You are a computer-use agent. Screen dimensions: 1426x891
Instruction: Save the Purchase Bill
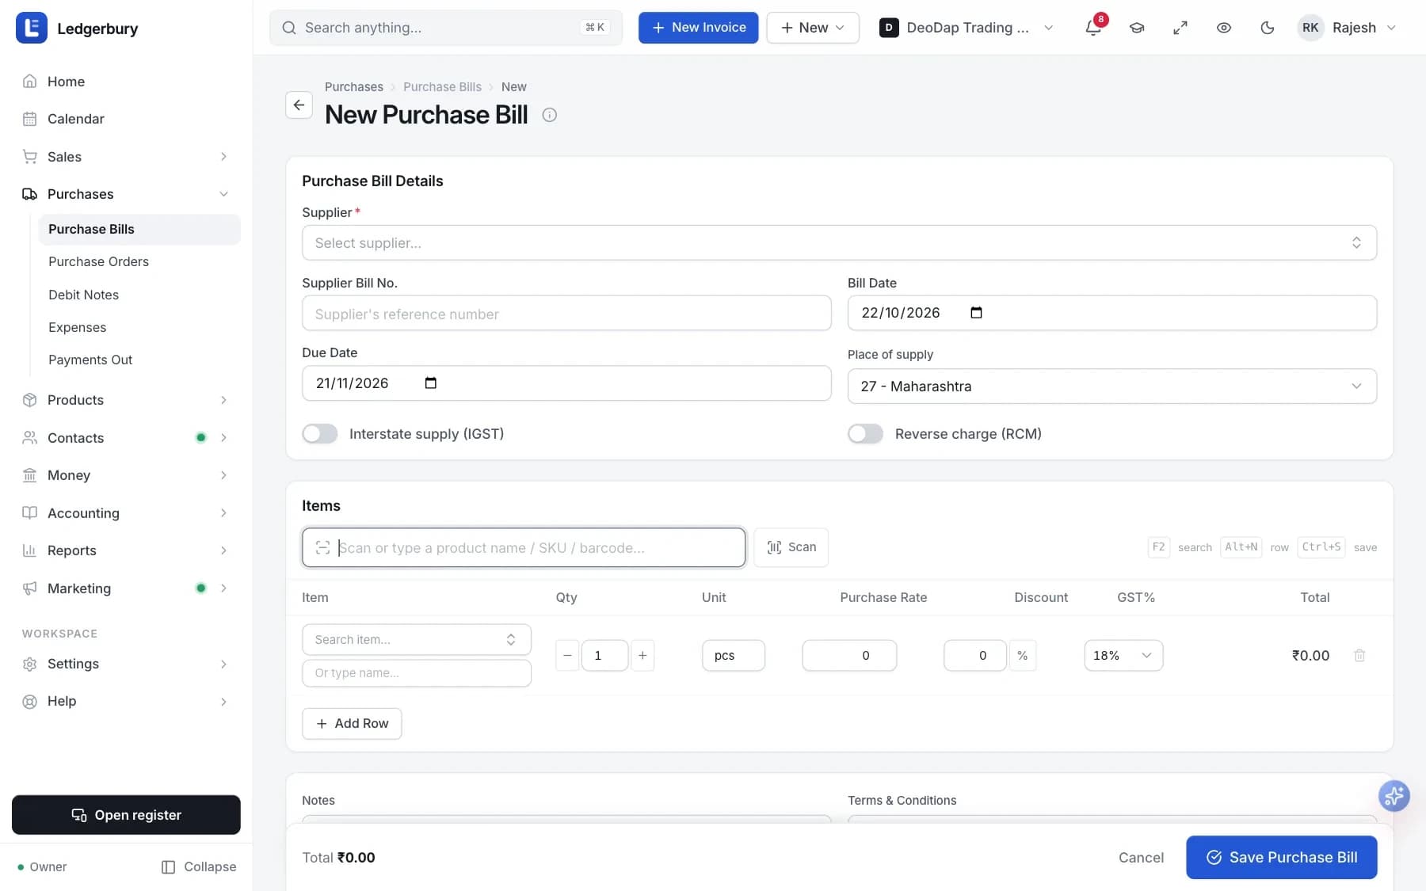click(1281, 857)
